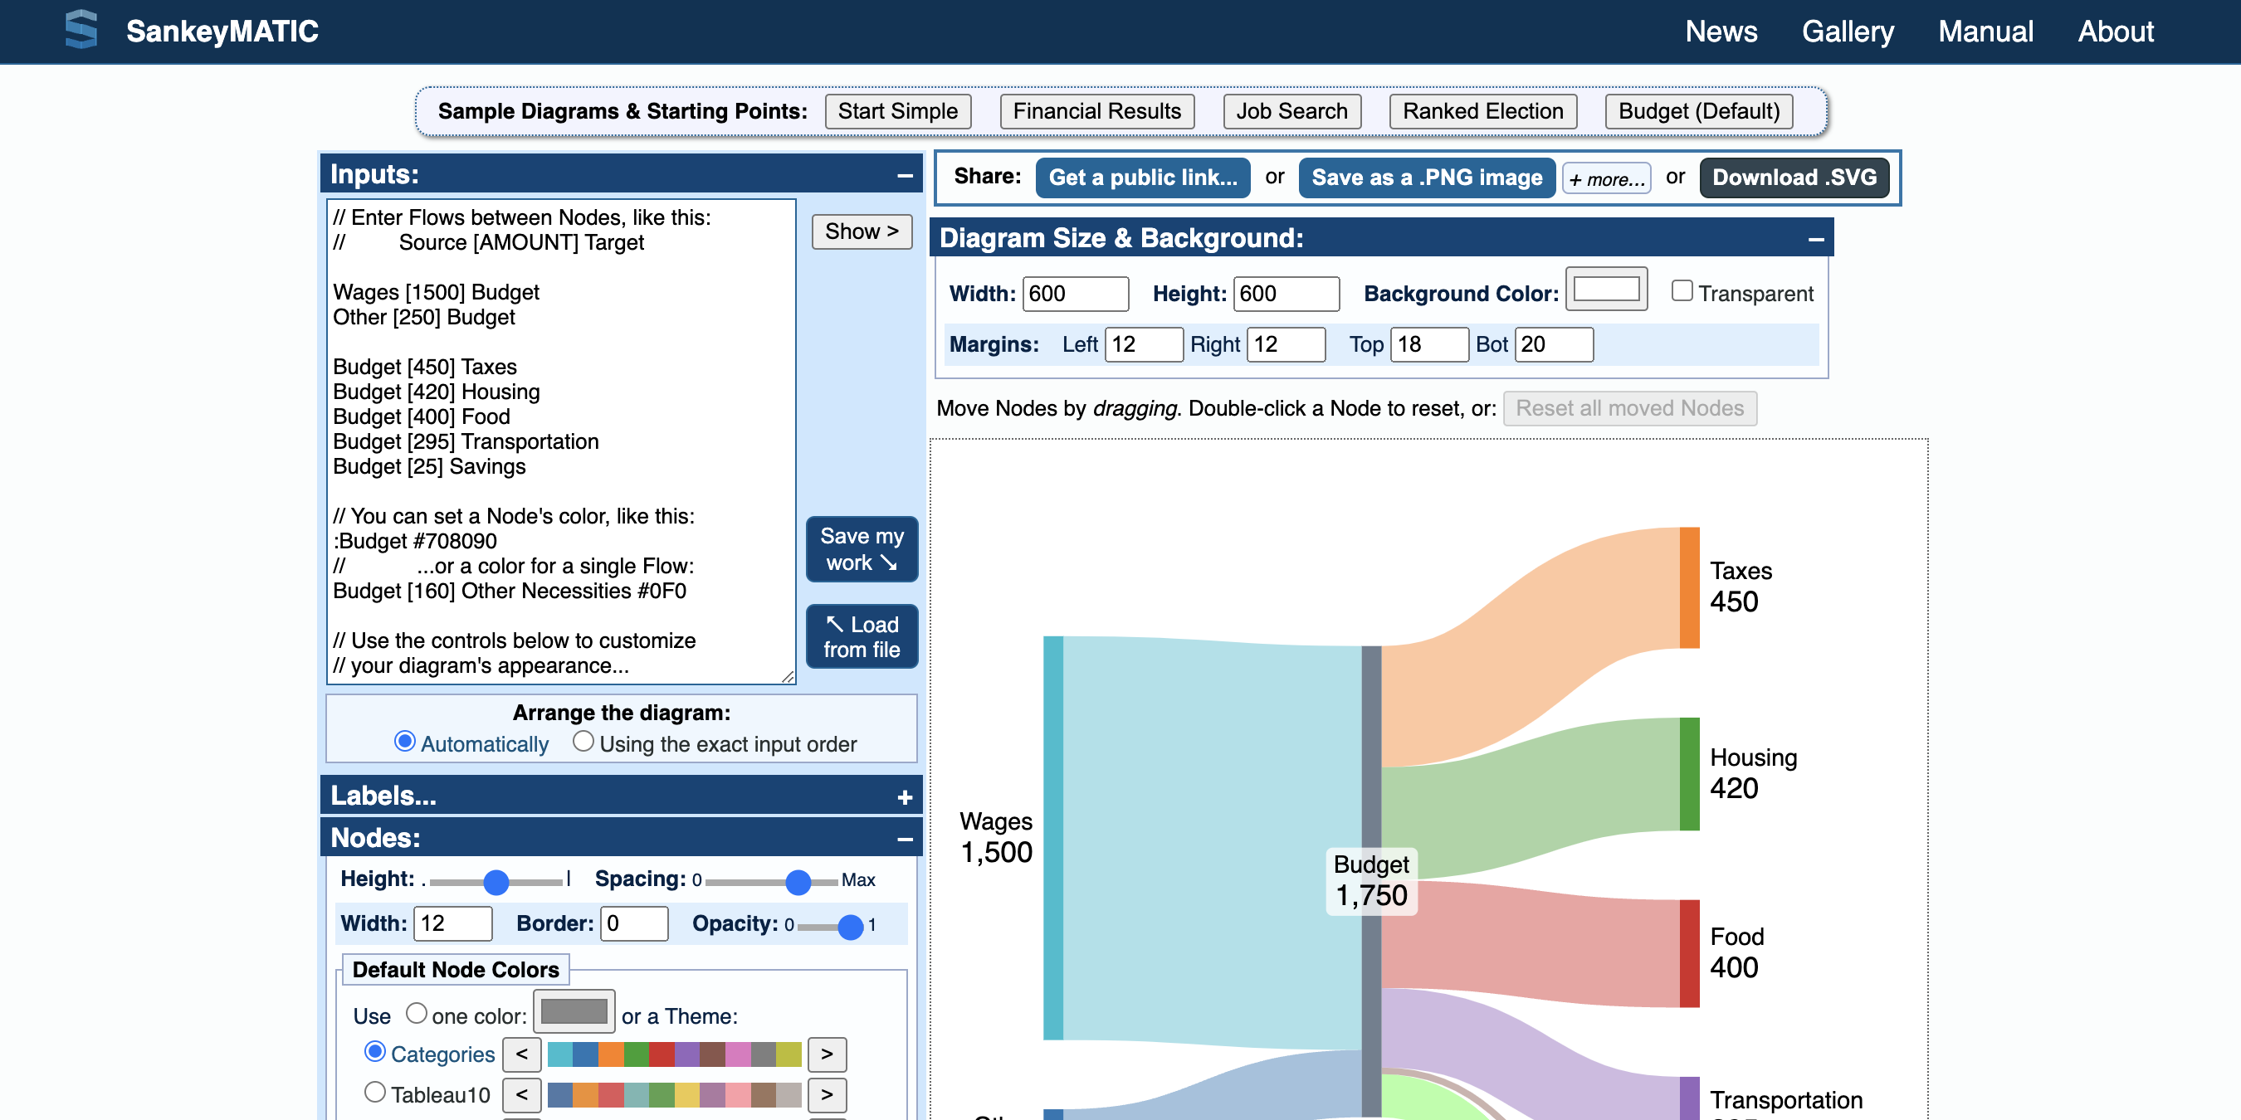Click the node Opacity slider handle

click(x=850, y=926)
